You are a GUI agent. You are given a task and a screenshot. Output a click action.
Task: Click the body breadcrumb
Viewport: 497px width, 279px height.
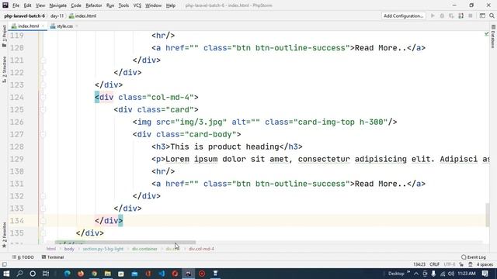coord(69,249)
